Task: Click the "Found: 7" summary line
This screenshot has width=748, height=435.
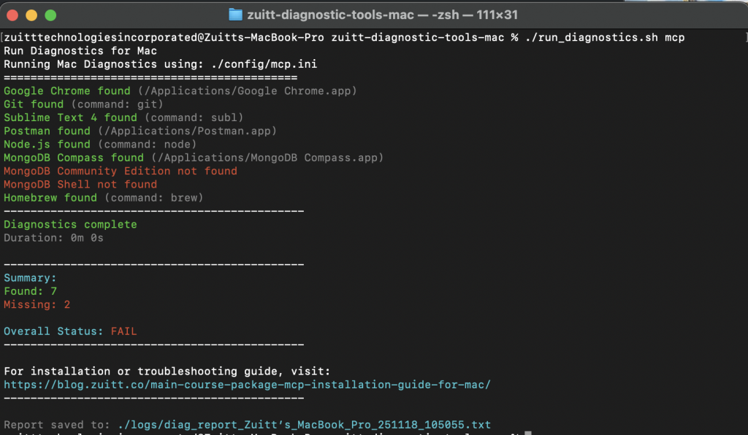Action: pyautogui.click(x=31, y=291)
